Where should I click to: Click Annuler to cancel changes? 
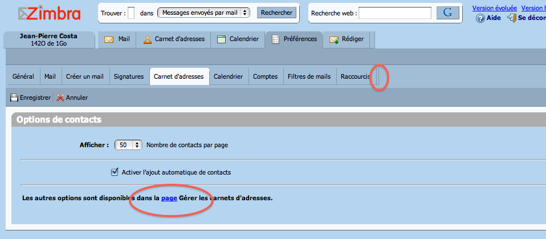(77, 98)
